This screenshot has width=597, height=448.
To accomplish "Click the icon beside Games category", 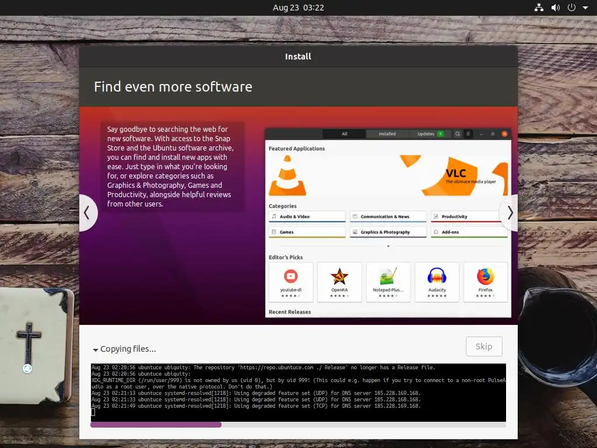I will (x=274, y=232).
